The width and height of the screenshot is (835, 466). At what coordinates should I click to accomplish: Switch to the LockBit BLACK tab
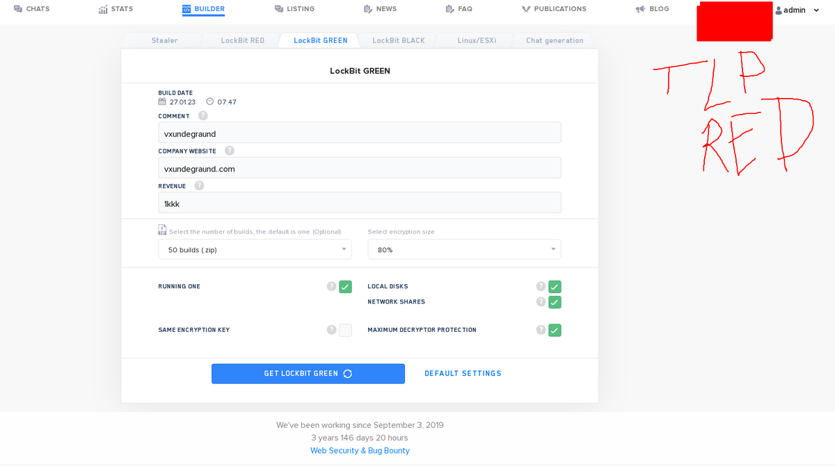(399, 40)
